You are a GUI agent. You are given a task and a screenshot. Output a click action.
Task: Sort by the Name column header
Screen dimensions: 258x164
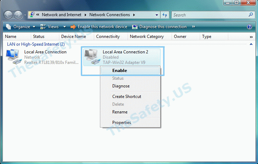17,37
